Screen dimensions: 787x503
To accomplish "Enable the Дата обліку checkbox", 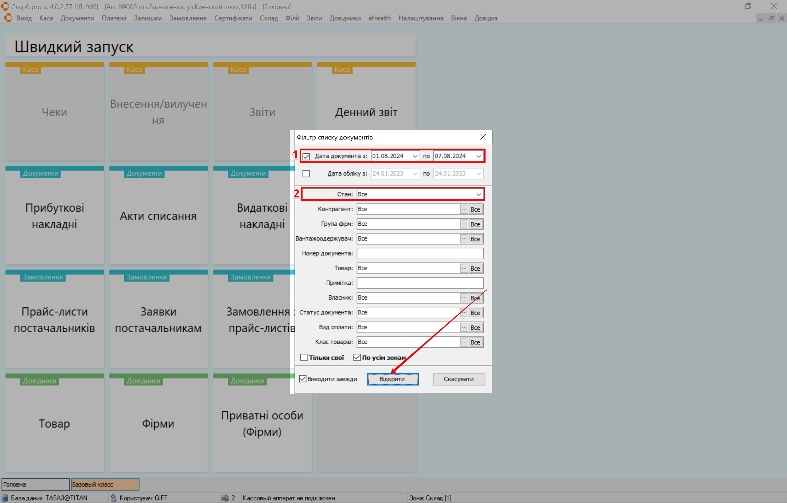I will click(306, 174).
